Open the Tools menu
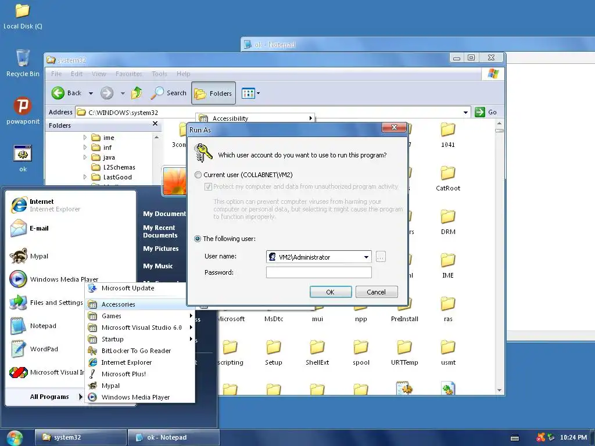 click(x=159, y=74)
